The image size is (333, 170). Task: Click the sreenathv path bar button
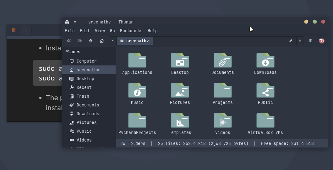(x=135, y=41)
